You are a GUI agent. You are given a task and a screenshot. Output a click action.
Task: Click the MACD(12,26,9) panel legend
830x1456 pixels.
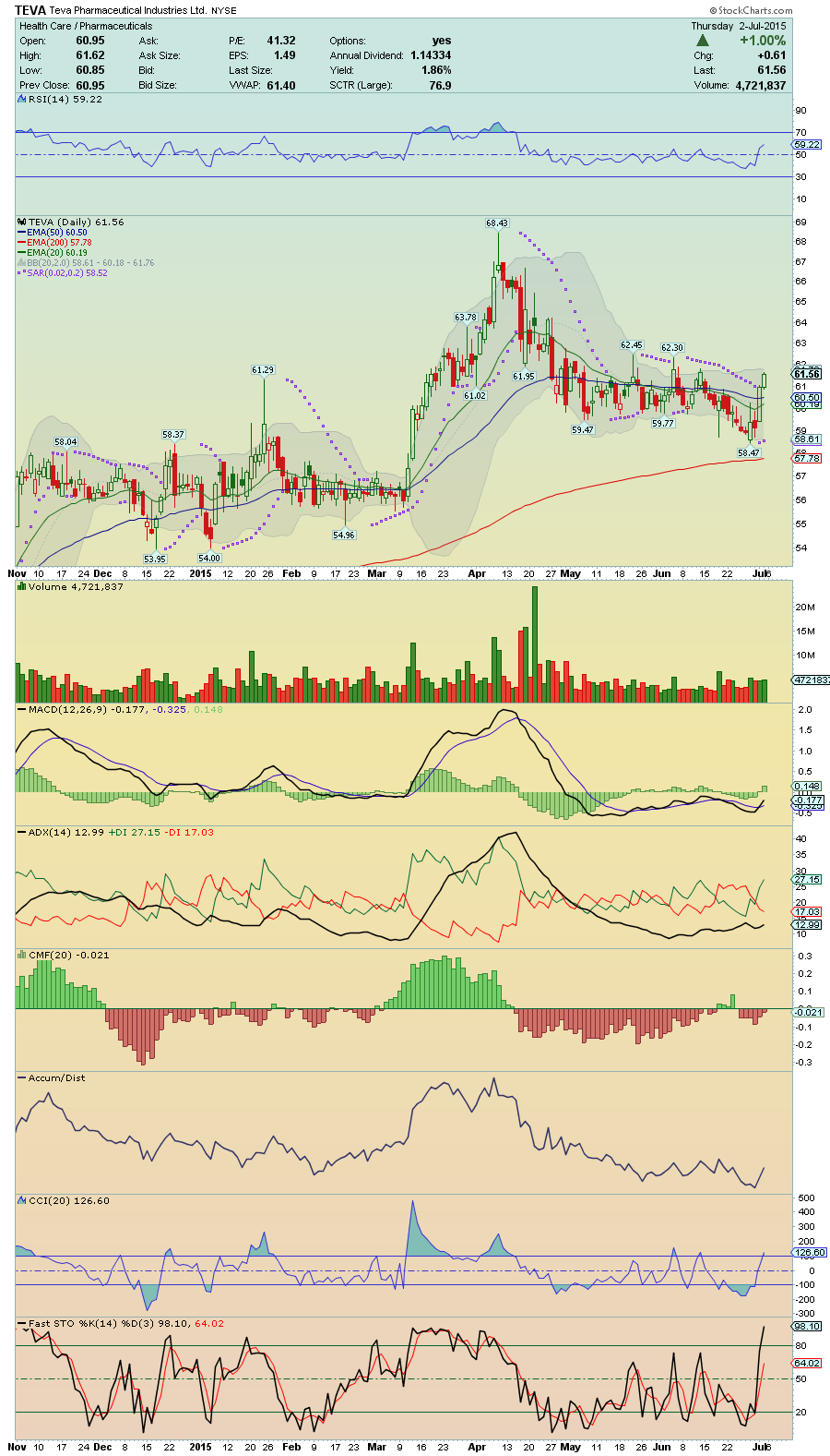(x=121, y=709)
